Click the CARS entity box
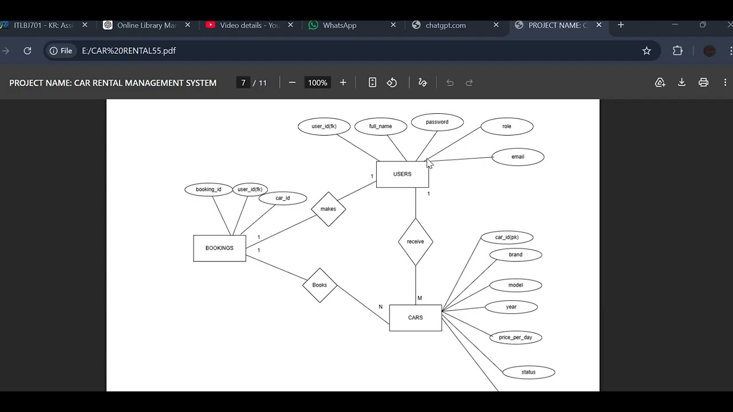This screenshot has height=412, width=733. click(x=415, y=318)
